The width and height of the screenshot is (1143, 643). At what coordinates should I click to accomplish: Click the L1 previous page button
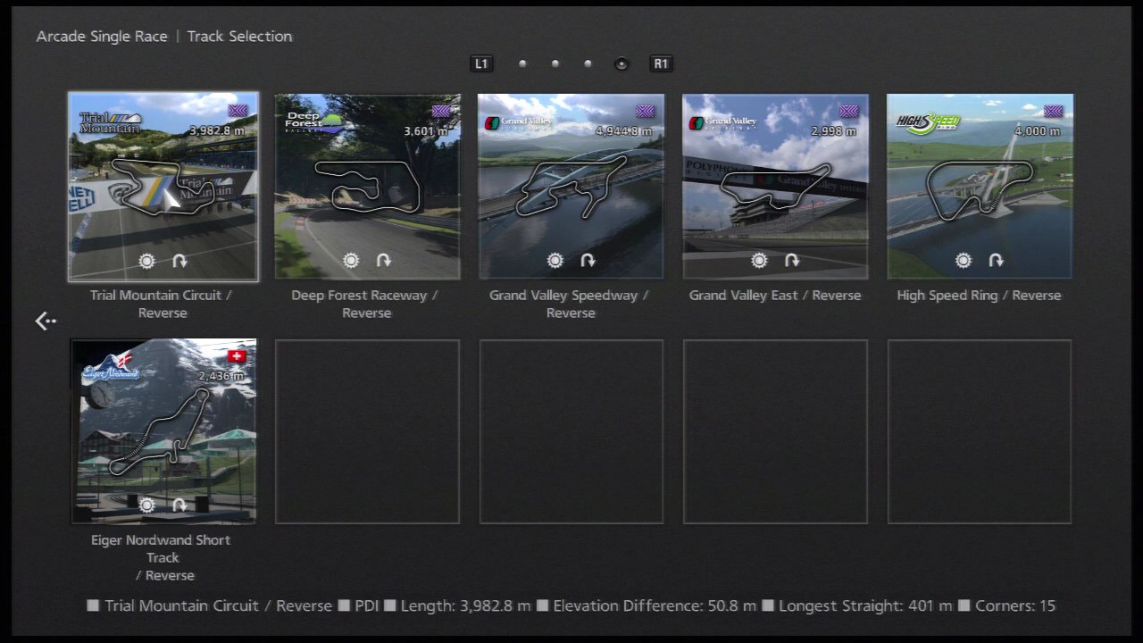click(481, 63)
